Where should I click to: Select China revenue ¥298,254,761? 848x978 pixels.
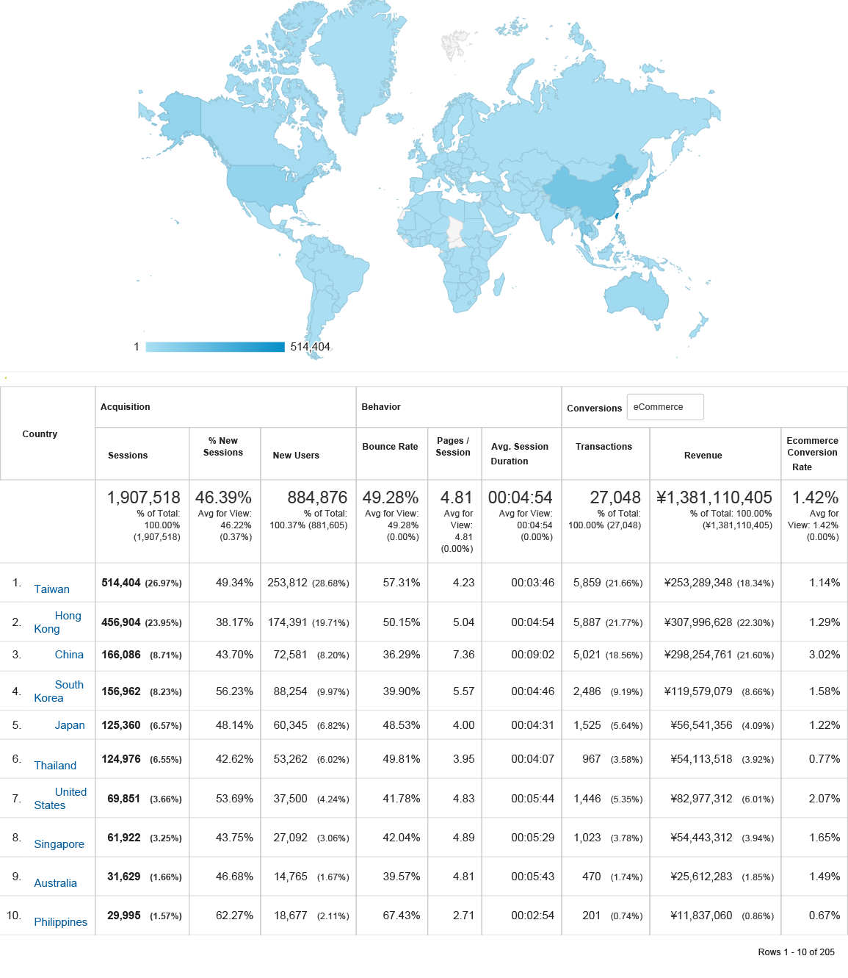(698, 655)
